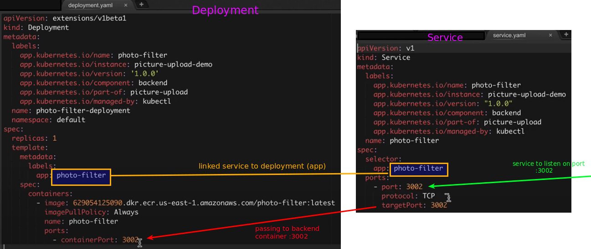Click the redacted tab left of service.yaml
This screenshot has width=591, height=249.
coord(420,35)
